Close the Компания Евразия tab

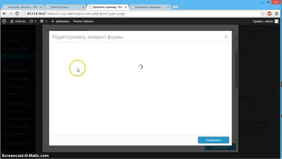click(168, 7)
